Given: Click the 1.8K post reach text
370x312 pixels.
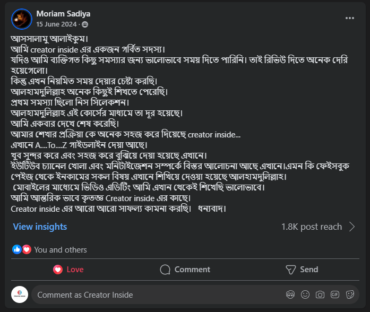Looking at the screenshot, I should coord(312,227).
